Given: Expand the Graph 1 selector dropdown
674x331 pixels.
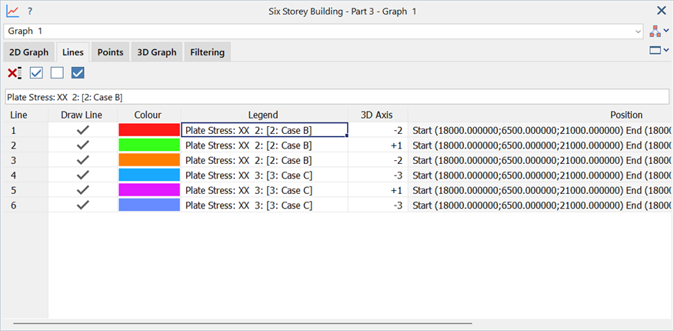Looking at the screenshot, I should (638, 32).
